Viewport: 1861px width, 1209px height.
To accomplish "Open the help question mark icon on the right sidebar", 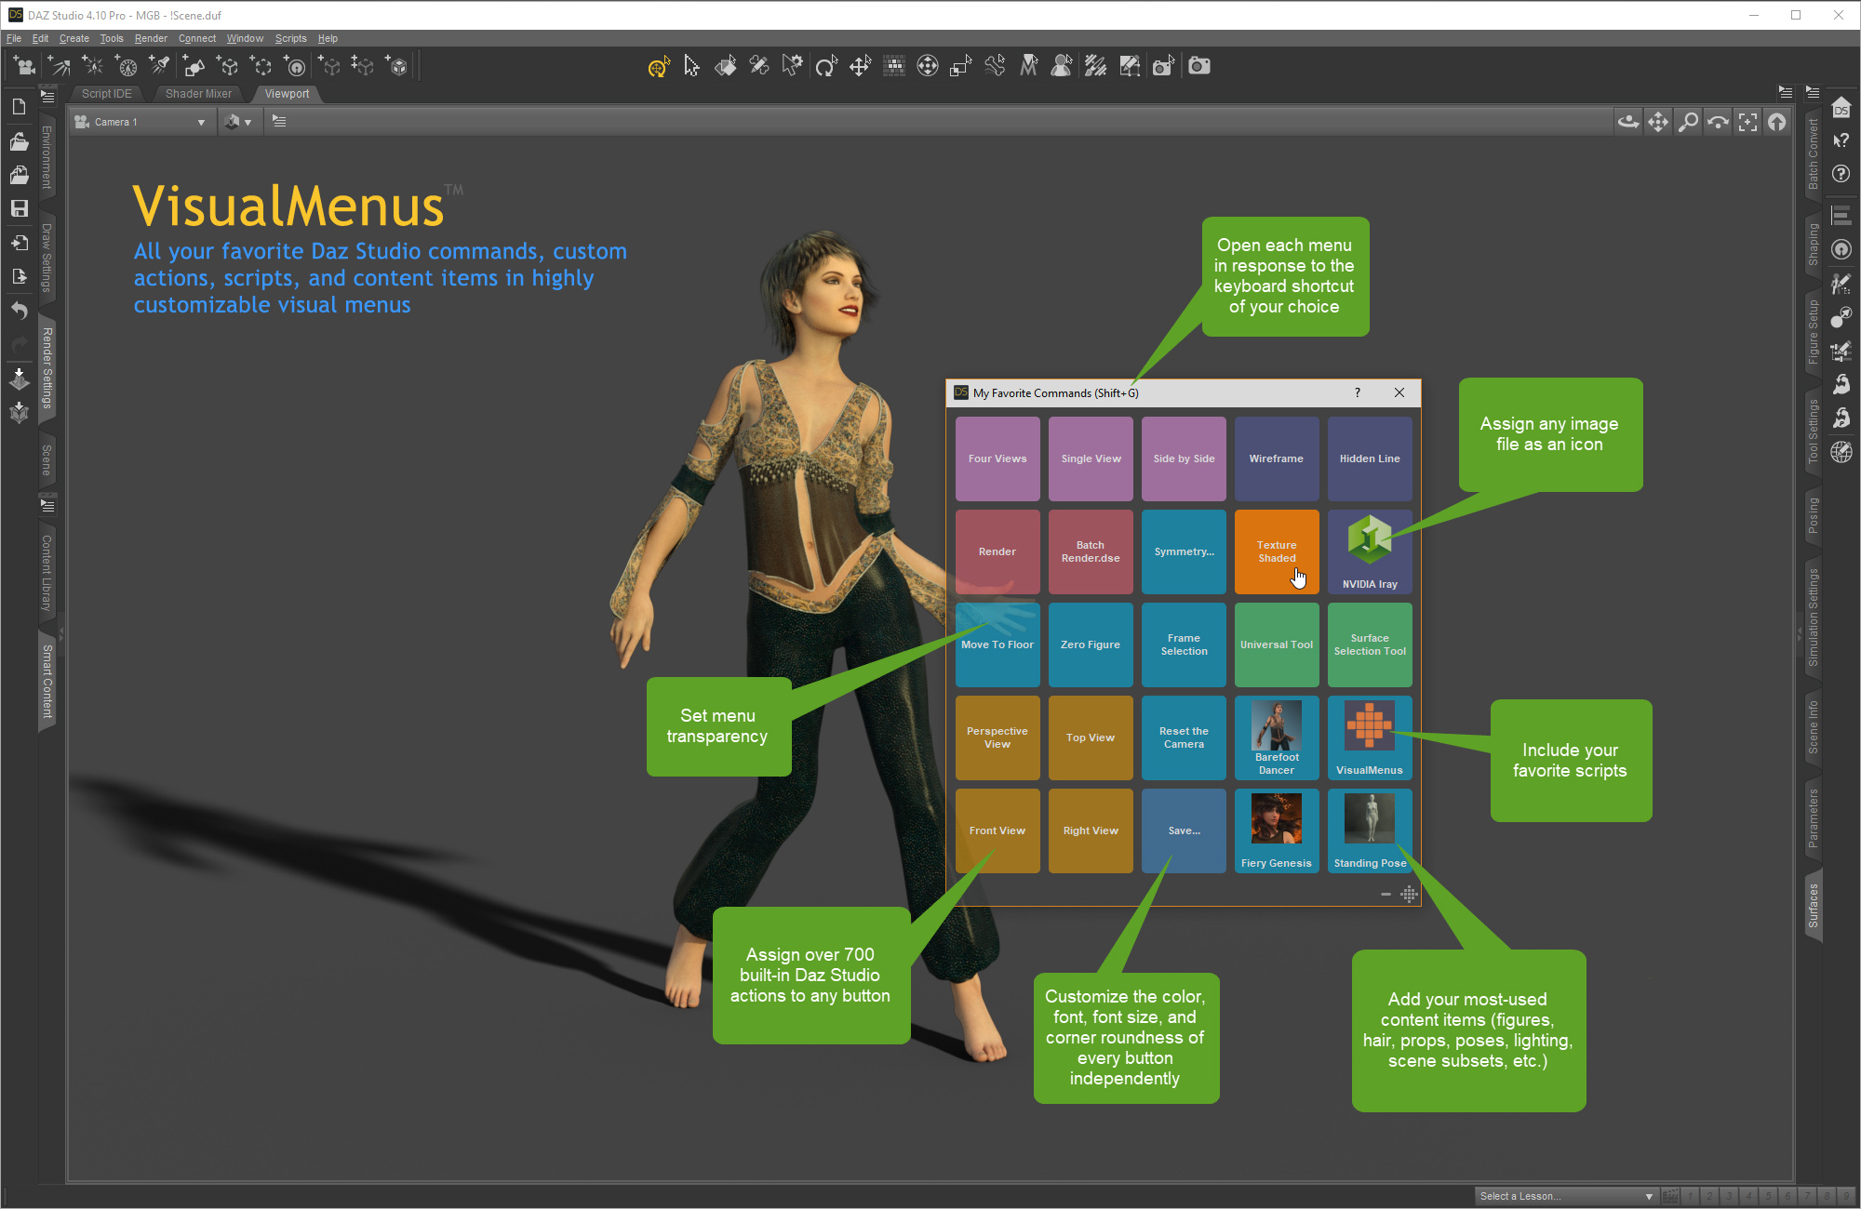I will (1842, 174).
